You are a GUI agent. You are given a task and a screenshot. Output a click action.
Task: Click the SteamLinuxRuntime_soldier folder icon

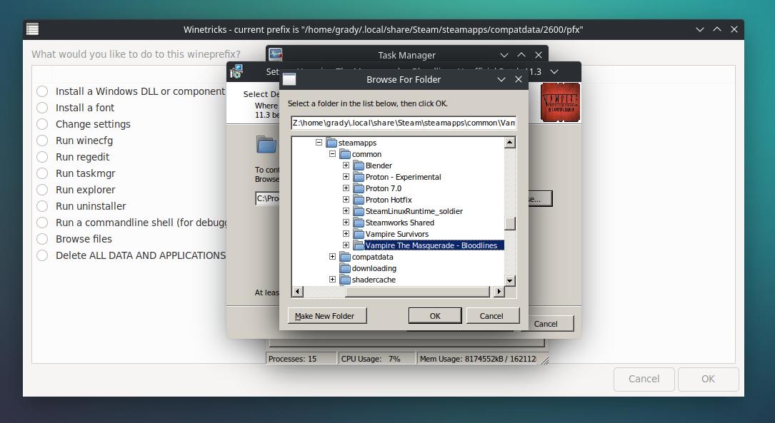[x=359, y=210]
